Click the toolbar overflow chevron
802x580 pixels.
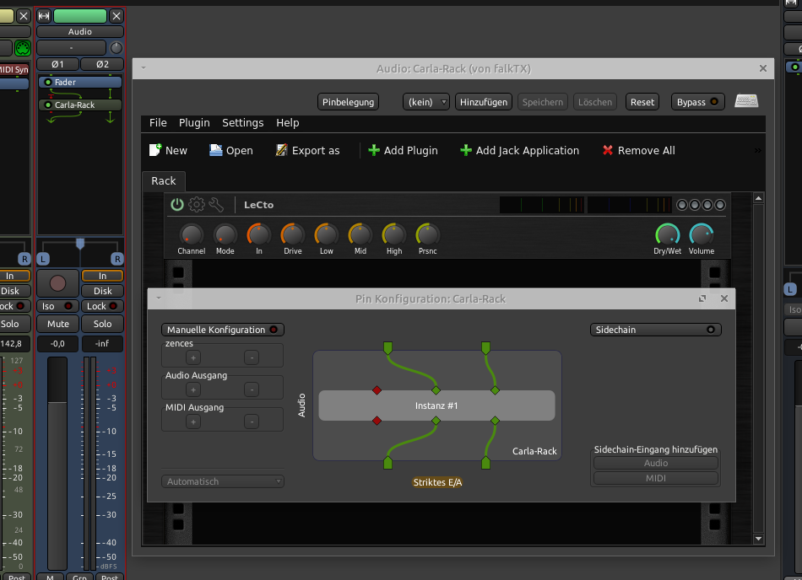(x=757, y=151)
